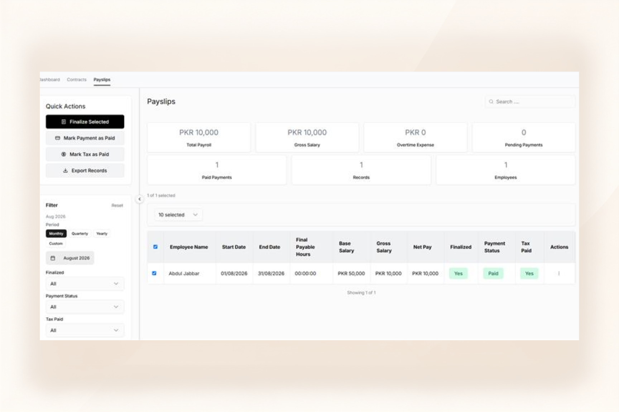Click the Total Payroll summary card
619x412 pixels.
(x=199, y=137)
